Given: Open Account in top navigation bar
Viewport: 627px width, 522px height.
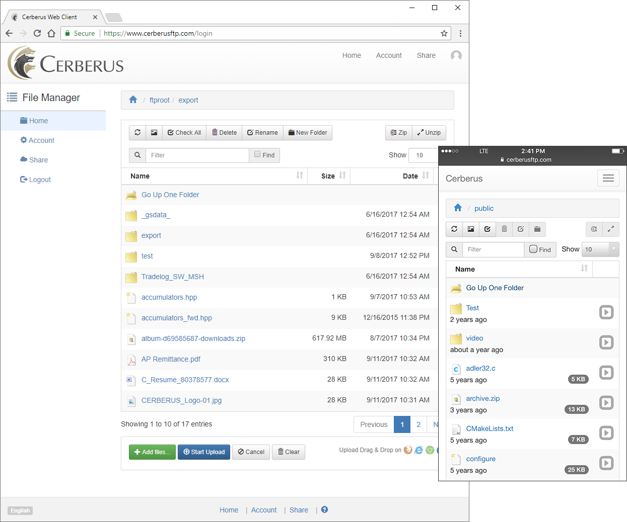Looking at the screenshot, I should (x=389, y=55).
